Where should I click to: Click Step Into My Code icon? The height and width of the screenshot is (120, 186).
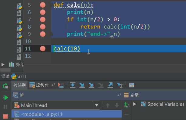(91, 85)
